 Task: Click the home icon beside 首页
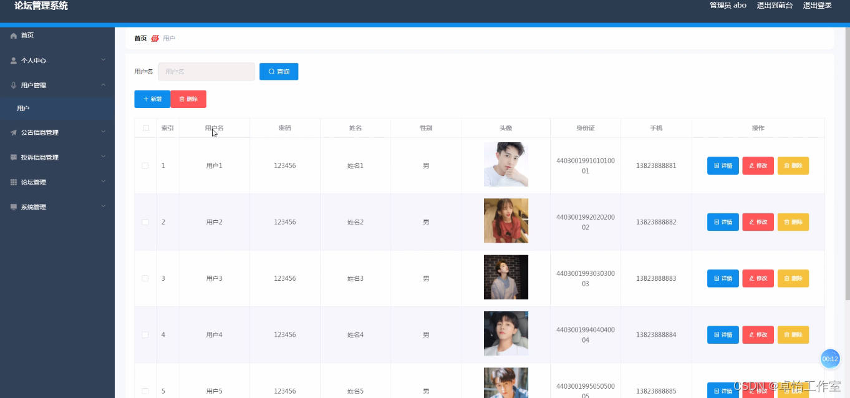[x=14, y=36]
